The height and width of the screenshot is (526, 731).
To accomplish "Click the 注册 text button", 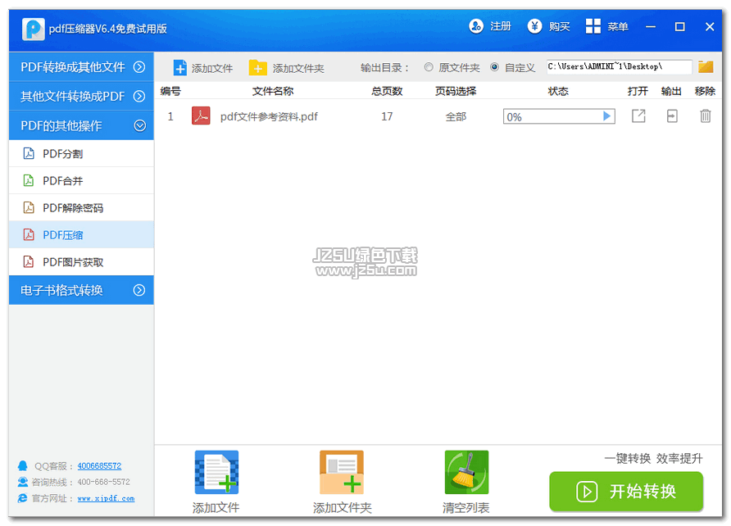I will click(501, 26).
